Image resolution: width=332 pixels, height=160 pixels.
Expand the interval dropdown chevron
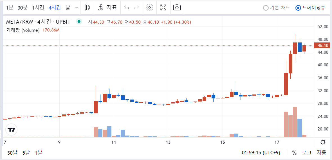click(x=77, y=8)
